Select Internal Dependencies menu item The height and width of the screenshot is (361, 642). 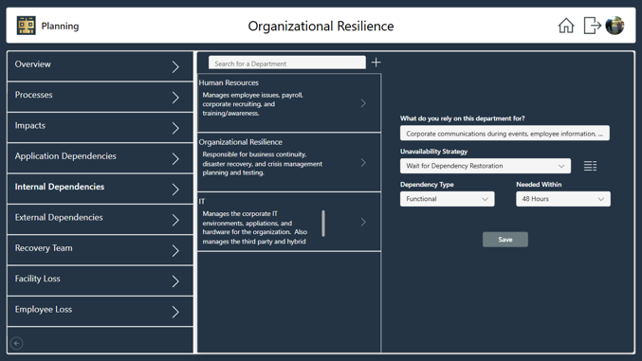(x=100, y=190)
